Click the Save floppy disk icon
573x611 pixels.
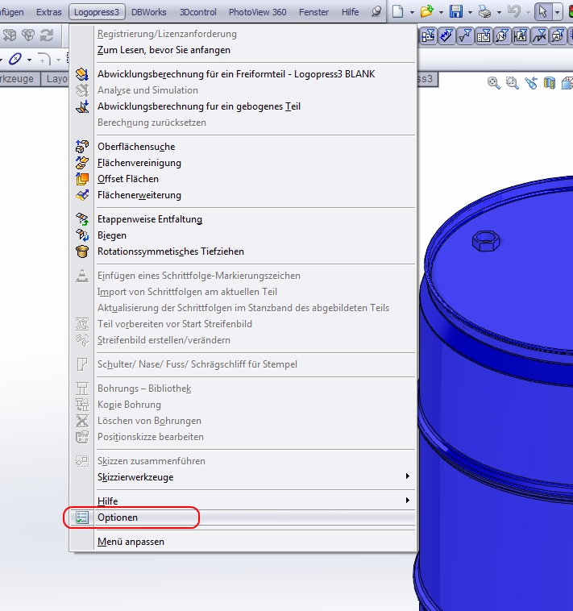coord(456,12)
